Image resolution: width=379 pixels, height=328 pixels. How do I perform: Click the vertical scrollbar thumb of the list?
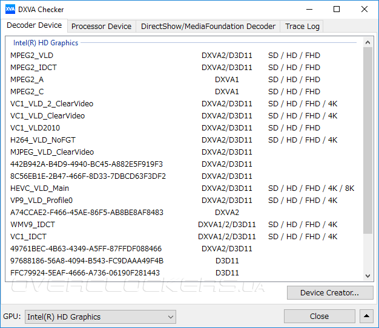(x=367, y=140)
